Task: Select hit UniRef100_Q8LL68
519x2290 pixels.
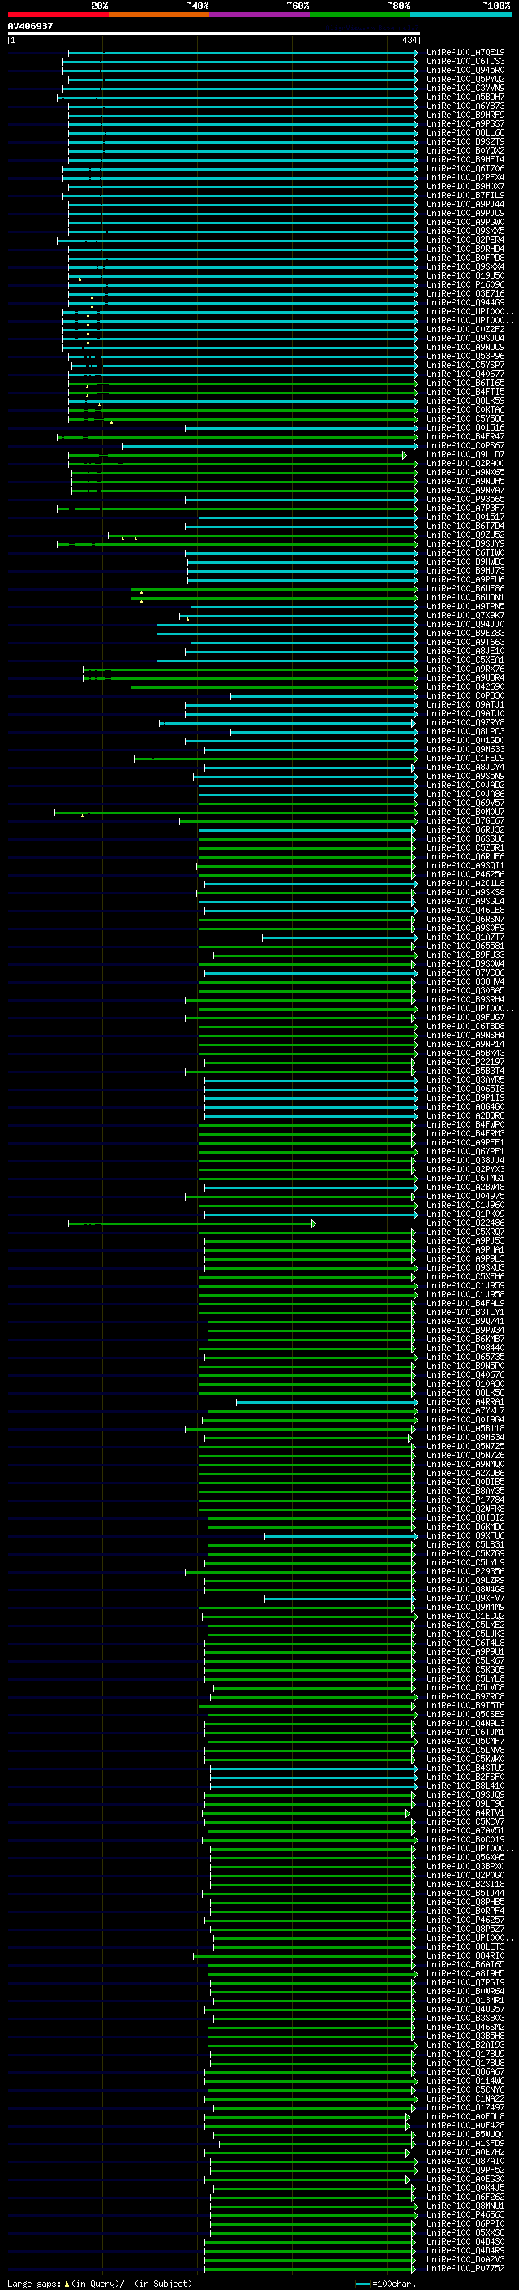Action: pyautogui.click(x=465, y=132)
